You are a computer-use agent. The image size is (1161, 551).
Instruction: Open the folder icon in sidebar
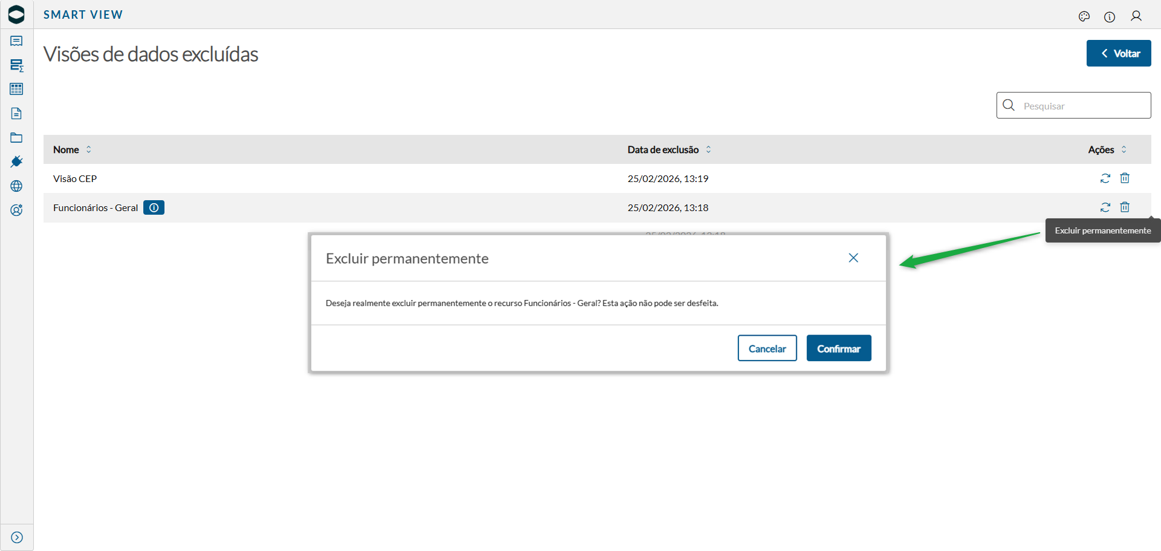click(x=16, y=138)
